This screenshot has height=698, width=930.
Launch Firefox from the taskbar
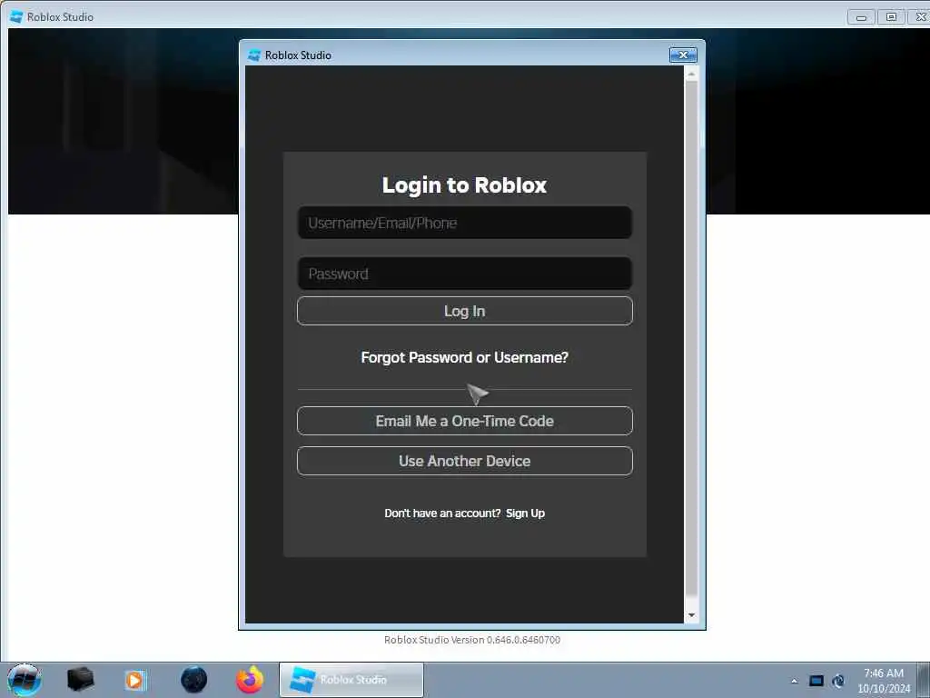pos(250,680)
